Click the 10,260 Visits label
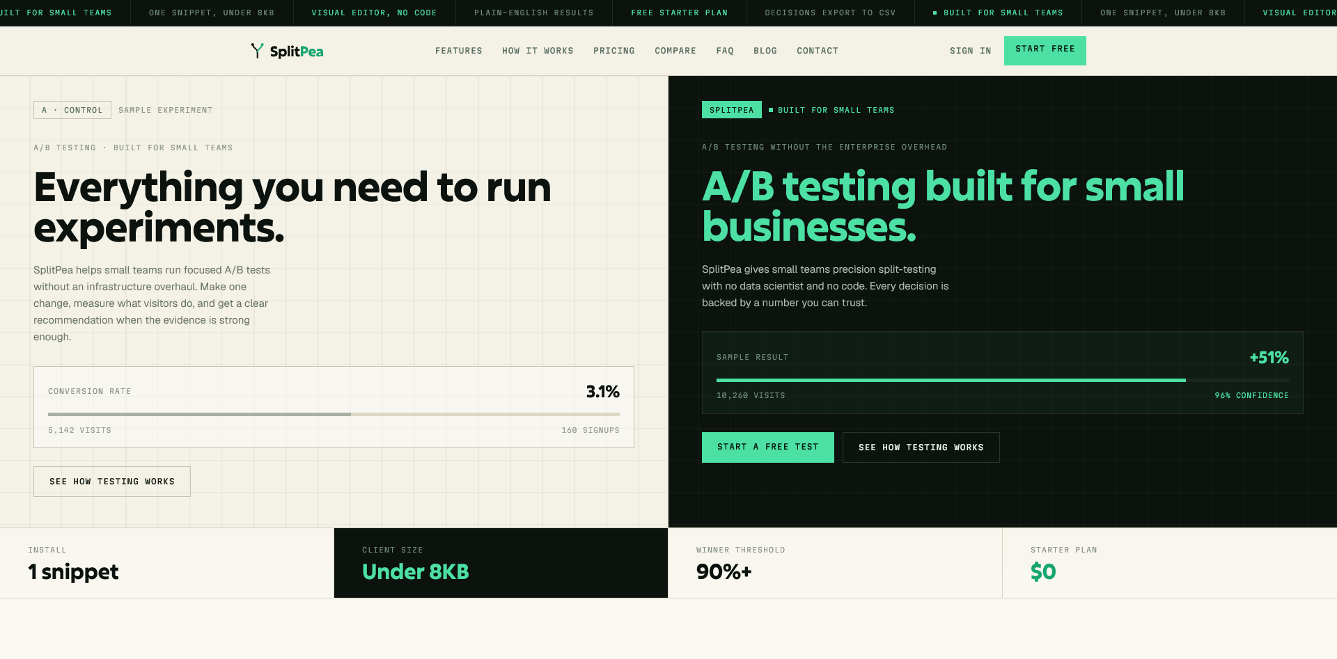Viewport: 1337px width, 659px height. [x=751, y=395]
